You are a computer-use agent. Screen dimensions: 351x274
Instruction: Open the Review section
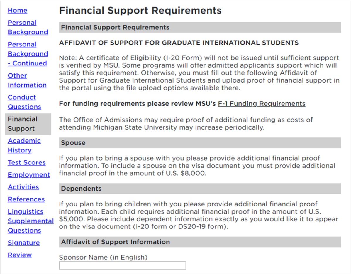tap(19, 255)
